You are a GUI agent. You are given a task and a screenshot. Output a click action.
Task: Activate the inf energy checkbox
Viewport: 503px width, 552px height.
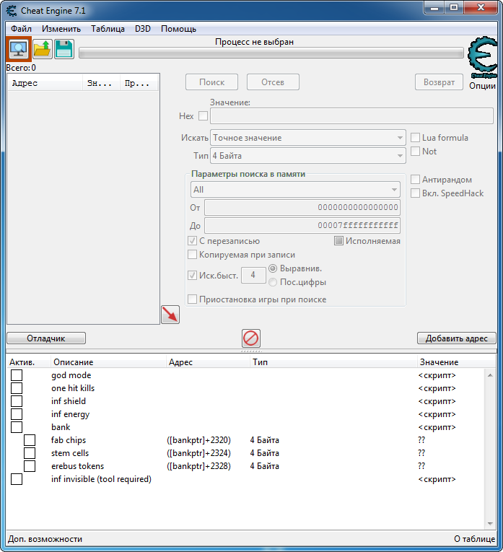point(17,414)
